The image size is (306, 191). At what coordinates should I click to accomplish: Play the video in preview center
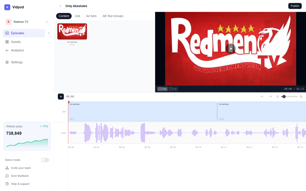(x=231, y=49)
